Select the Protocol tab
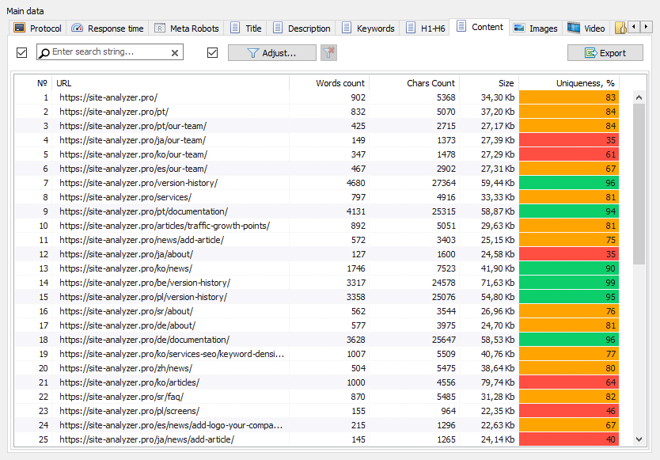Screen dimensions: 660x460 point(37,29)
